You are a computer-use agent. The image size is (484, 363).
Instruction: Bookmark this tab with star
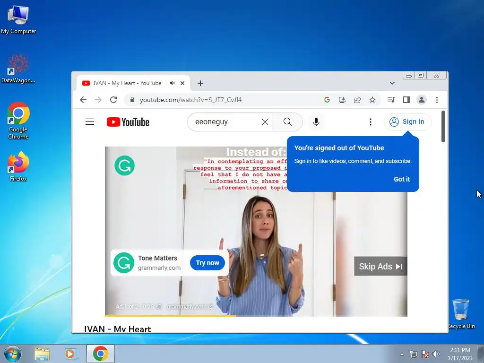tap(372, 100)
